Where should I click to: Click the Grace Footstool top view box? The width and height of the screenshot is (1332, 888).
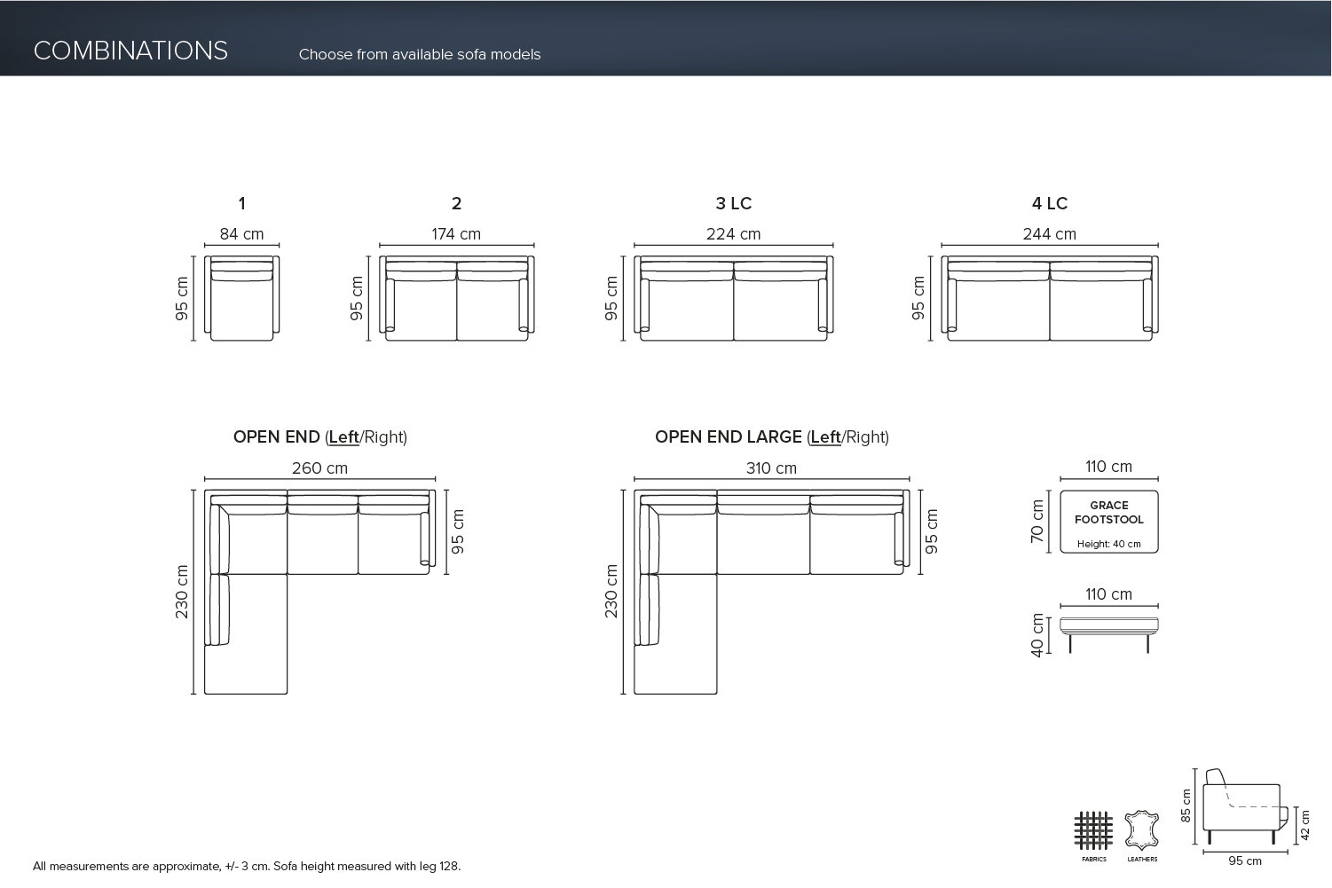[1109, 522]
